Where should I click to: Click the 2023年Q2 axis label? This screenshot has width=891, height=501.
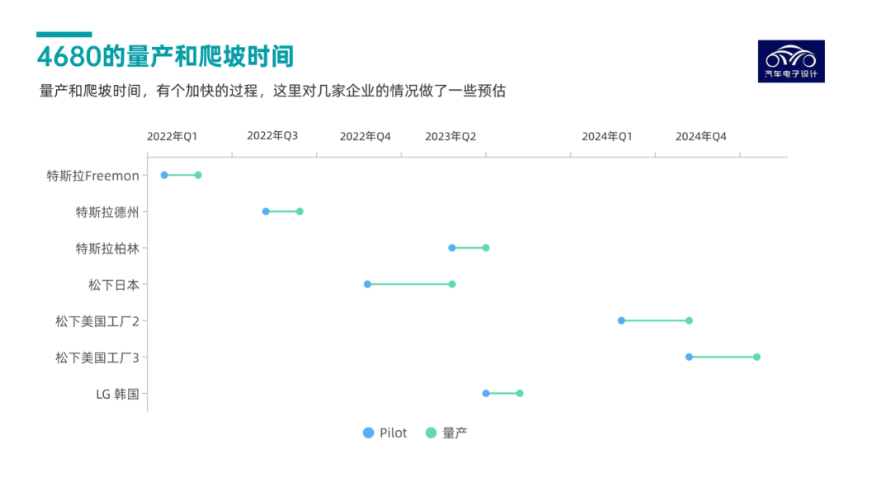coord(450,136)
